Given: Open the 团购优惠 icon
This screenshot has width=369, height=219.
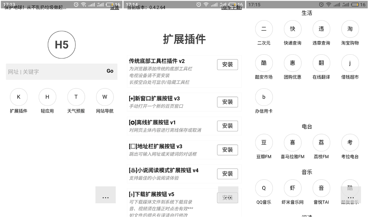Looking at the screenshot, I should 293,63.
